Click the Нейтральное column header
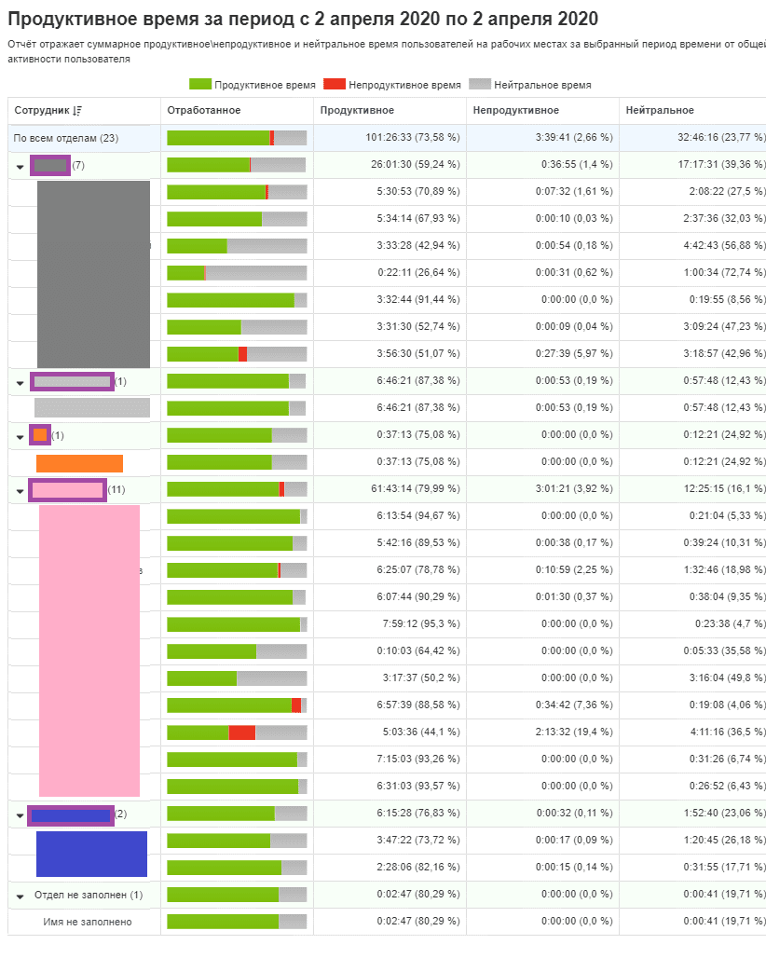The width and height of the screenshot is (766, 958). pyautogui.click(x=660, y=111)
